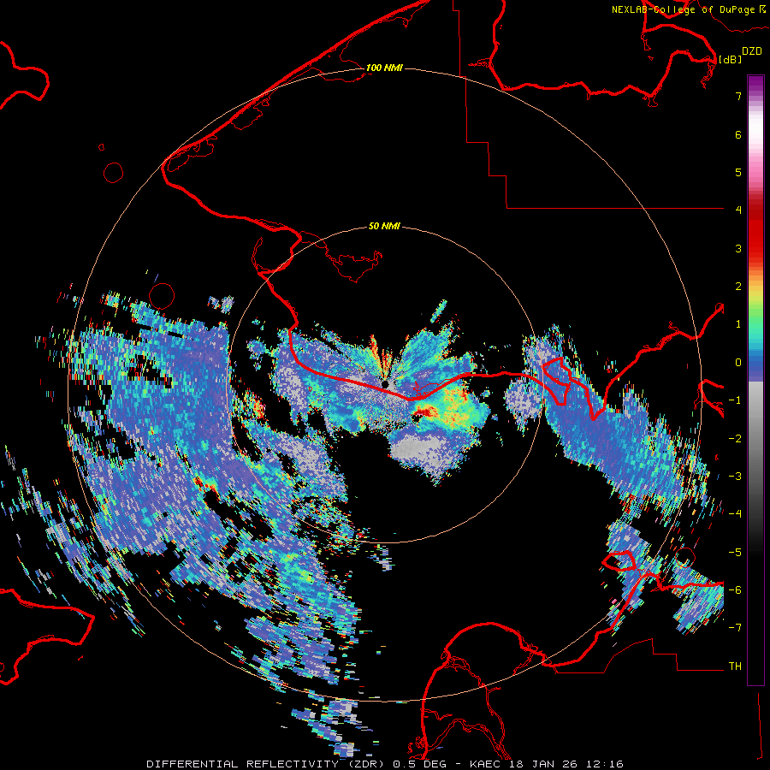Click the 12:16 timestamp text
Image resolution: width=770 pixels, height=770 pixels.
click(603, 764)
